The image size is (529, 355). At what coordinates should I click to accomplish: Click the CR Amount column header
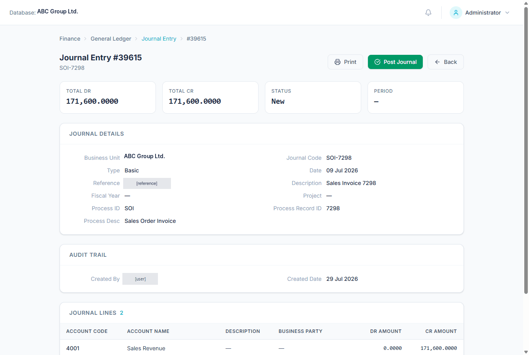tap(441, 331)
